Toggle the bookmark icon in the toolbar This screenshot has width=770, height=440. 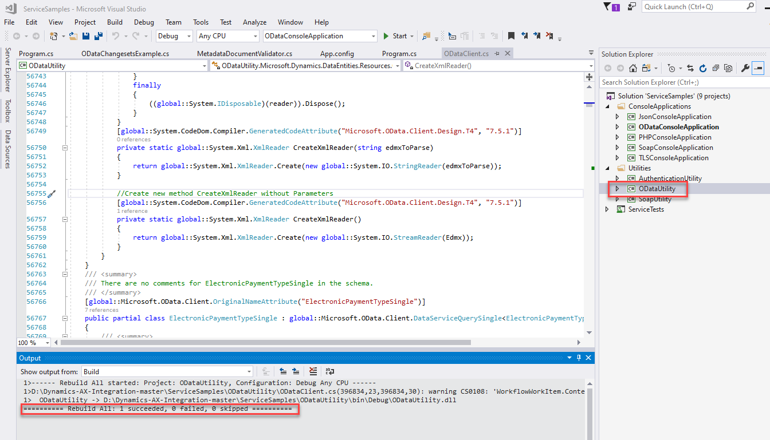point(511,36)
